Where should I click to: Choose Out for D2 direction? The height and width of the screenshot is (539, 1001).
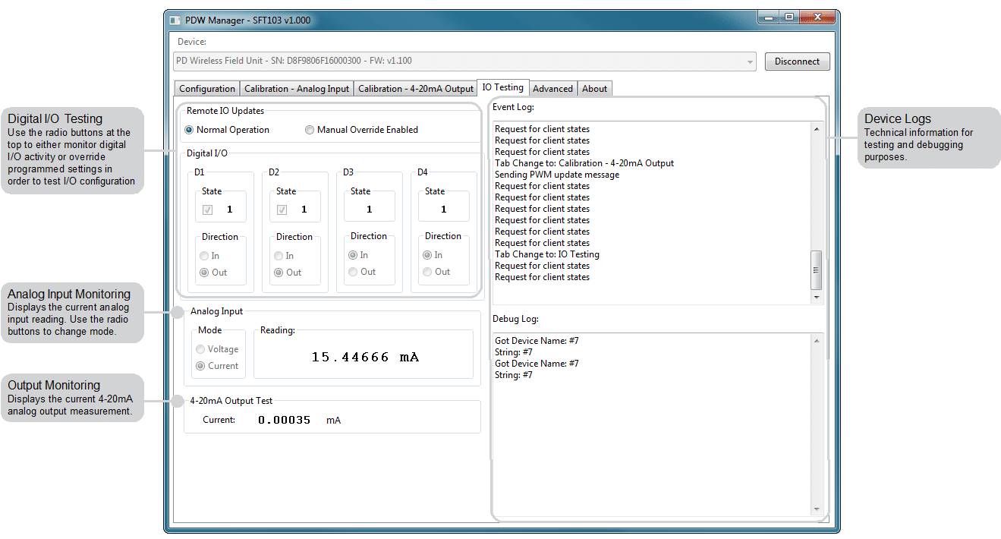(x=288, y=273)
